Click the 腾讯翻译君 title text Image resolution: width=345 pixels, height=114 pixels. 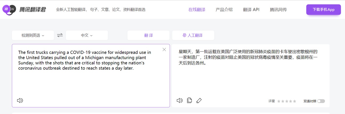pyautogui.click(x=33, y=10)
